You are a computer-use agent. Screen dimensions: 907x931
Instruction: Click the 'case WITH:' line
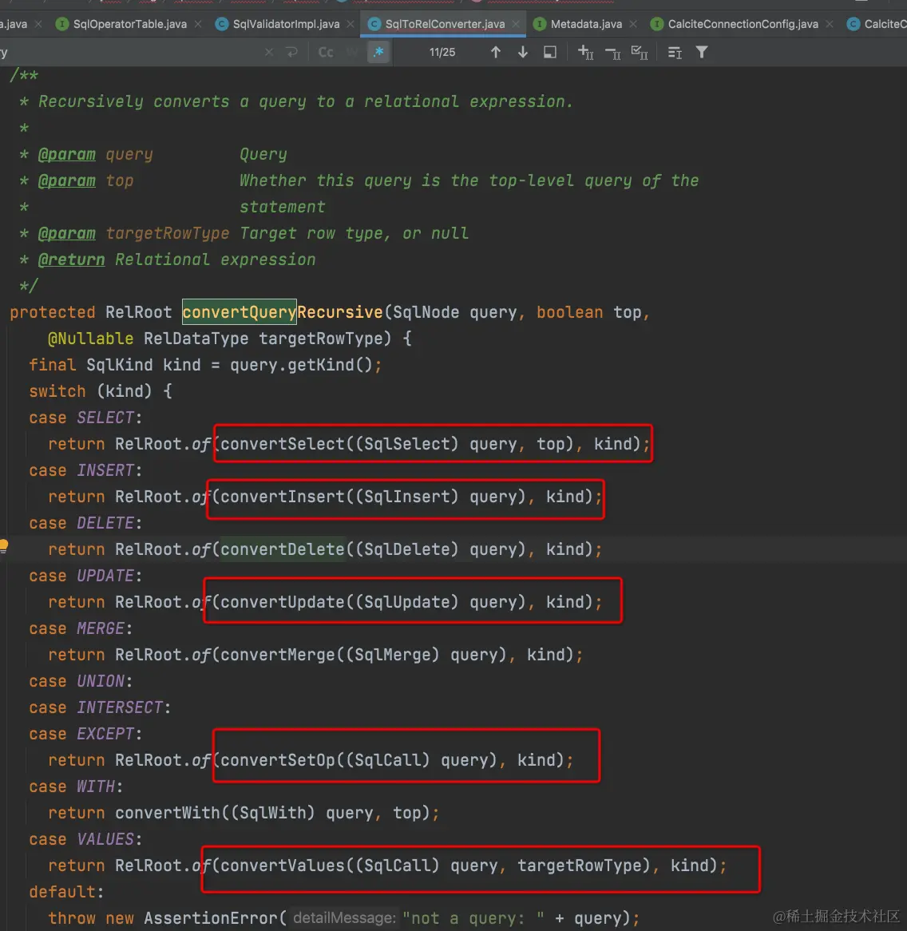tap(76, 786)
